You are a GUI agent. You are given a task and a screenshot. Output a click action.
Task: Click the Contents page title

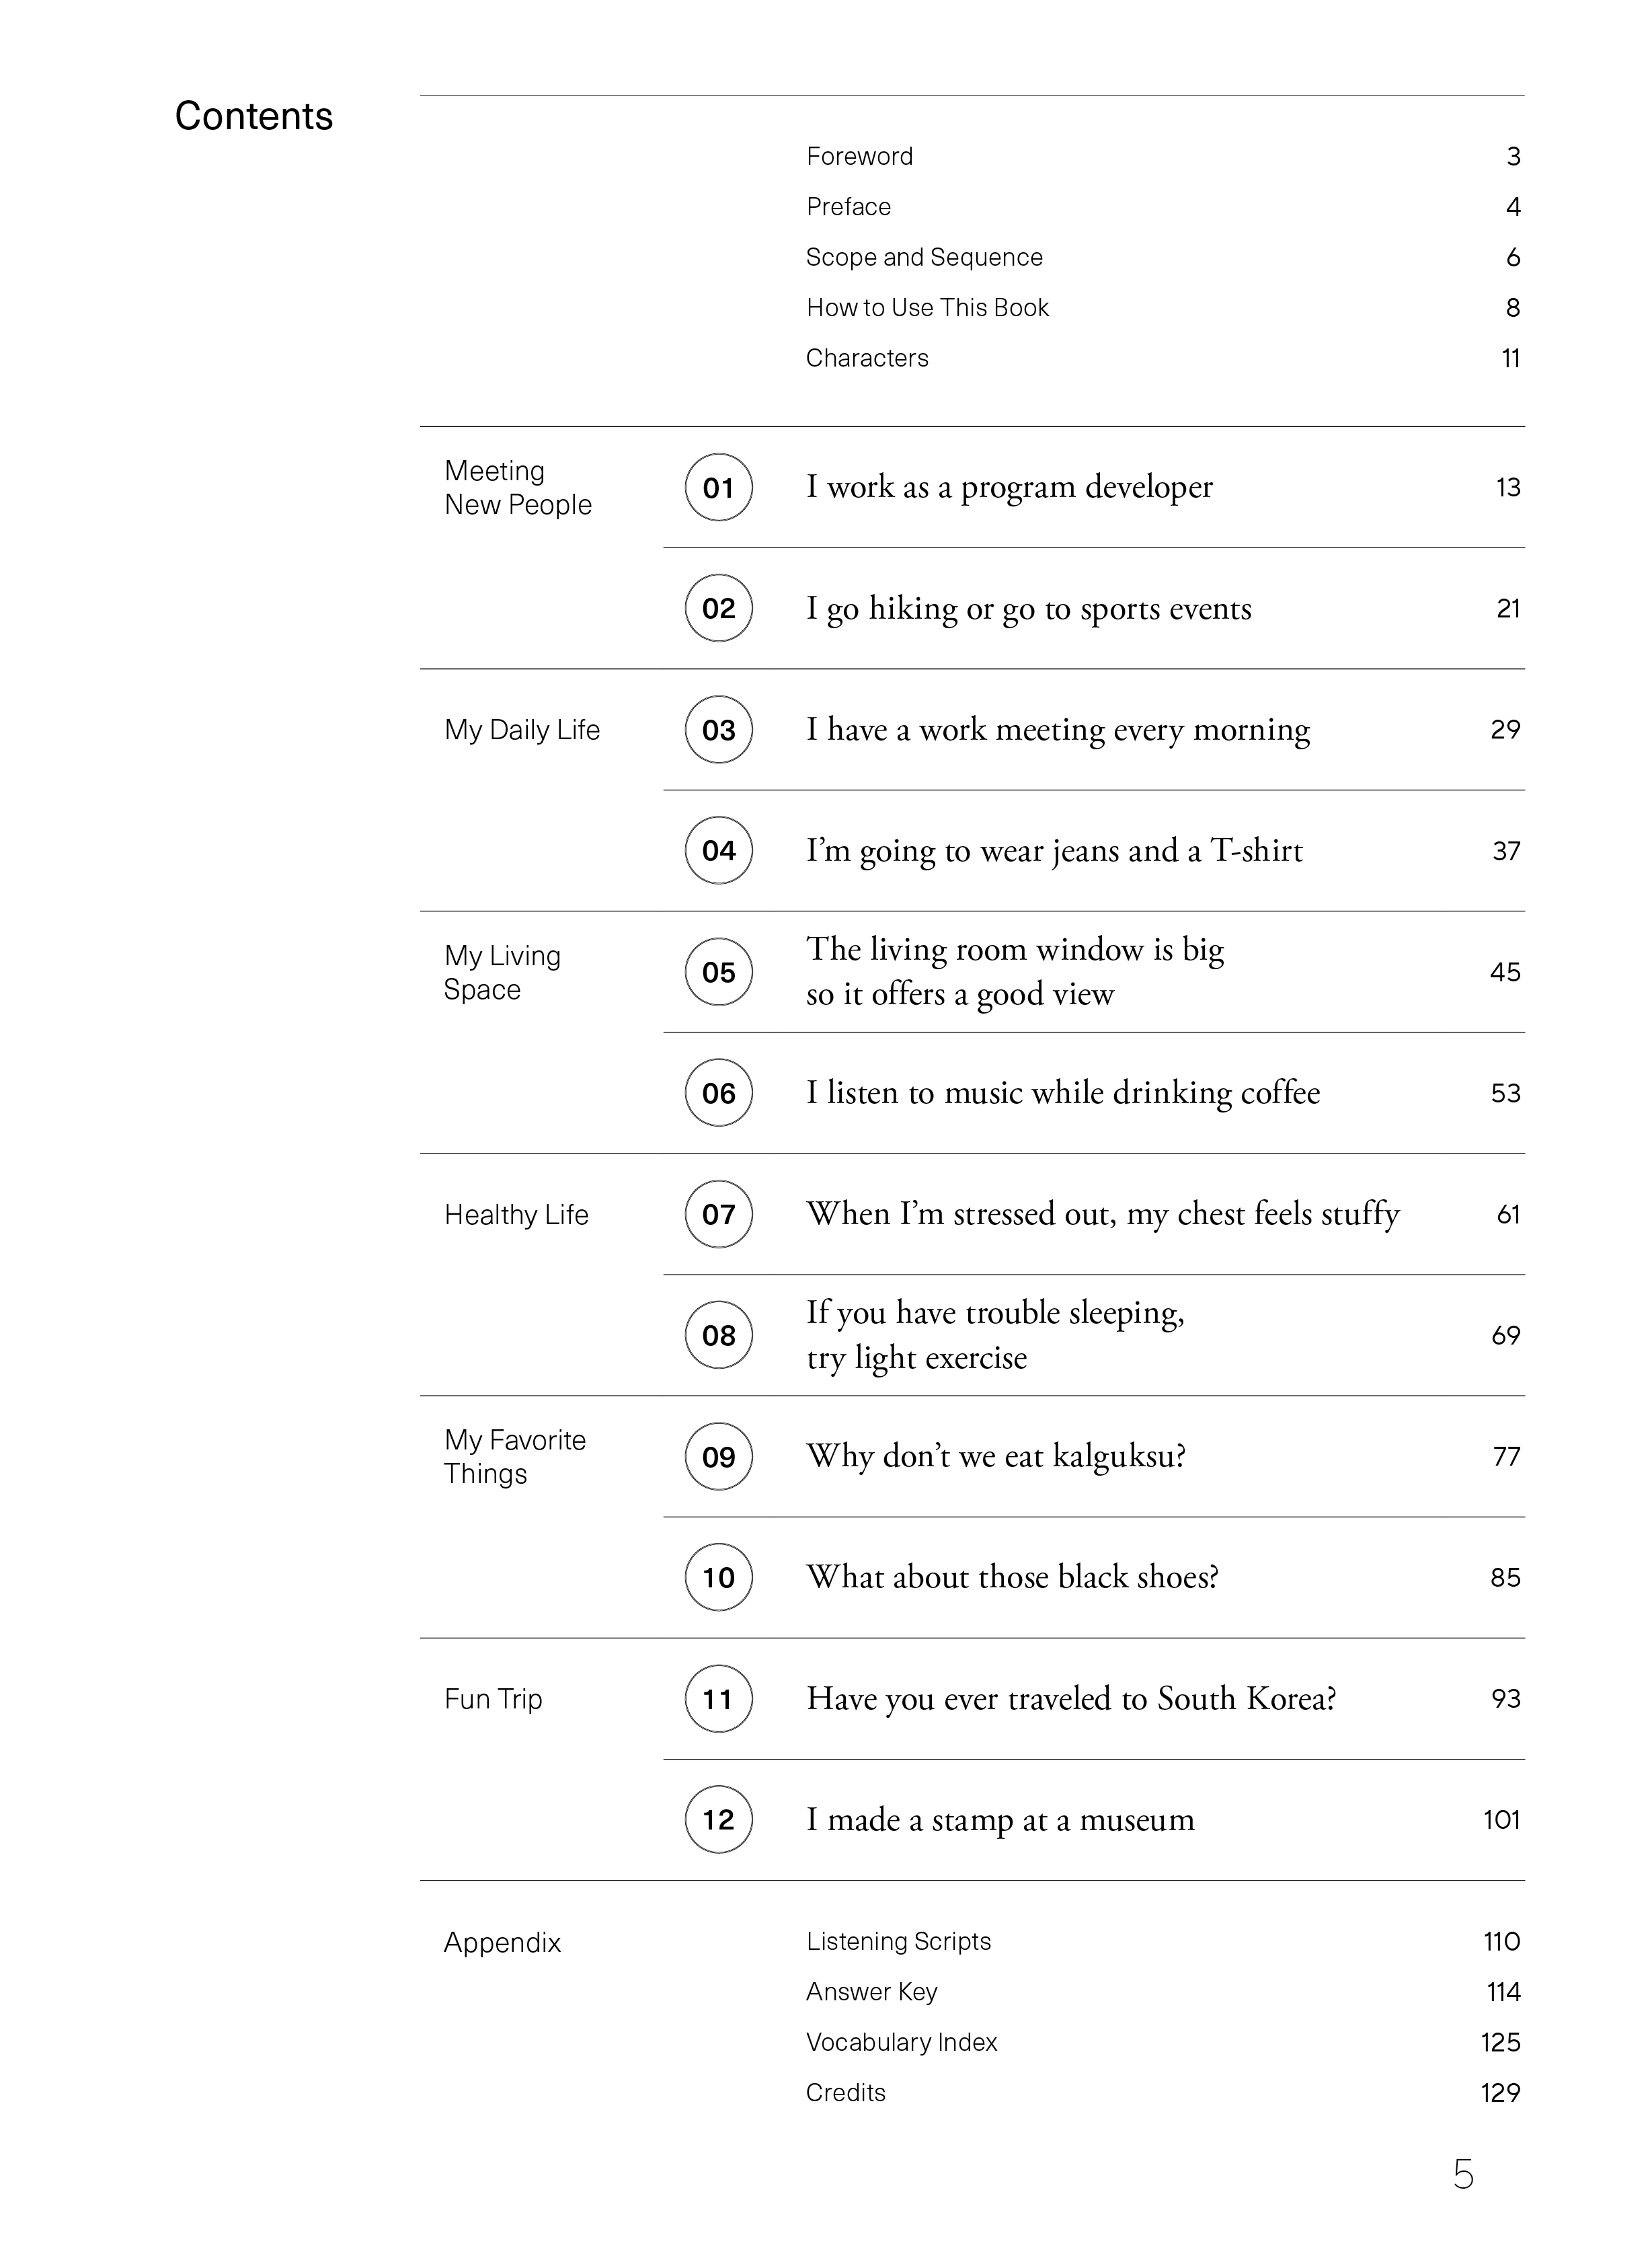(254, 116)
